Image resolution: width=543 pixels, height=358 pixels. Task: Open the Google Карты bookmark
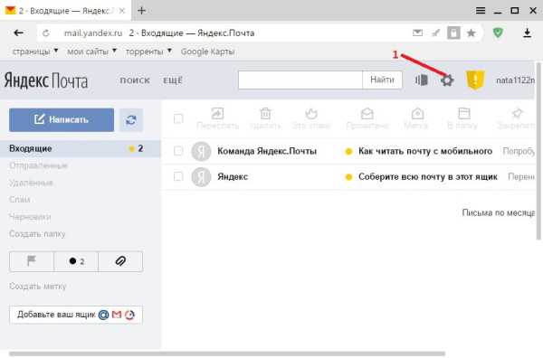click(x=207, y=52)
